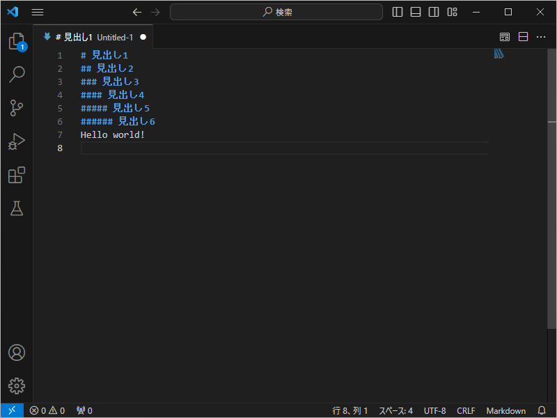Screen dimensions: 557x418
Task: Toggle the bottom panel visibility
Action: point(415,12)
